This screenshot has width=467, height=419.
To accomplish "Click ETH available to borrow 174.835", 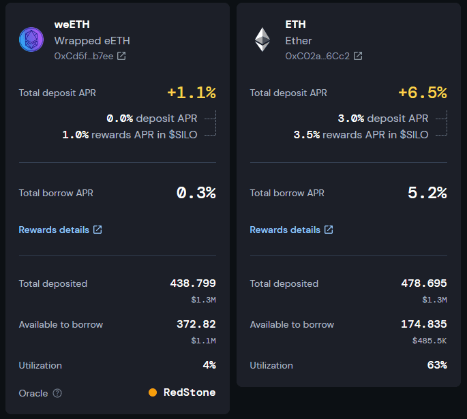I will point(423,324).
